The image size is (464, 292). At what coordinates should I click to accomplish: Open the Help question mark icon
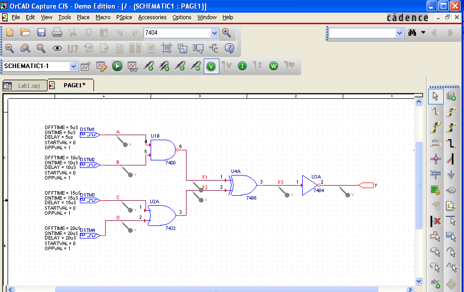(229, 48)
